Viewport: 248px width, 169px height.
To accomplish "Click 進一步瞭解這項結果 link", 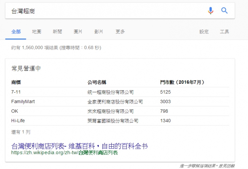I will (198, 166).
